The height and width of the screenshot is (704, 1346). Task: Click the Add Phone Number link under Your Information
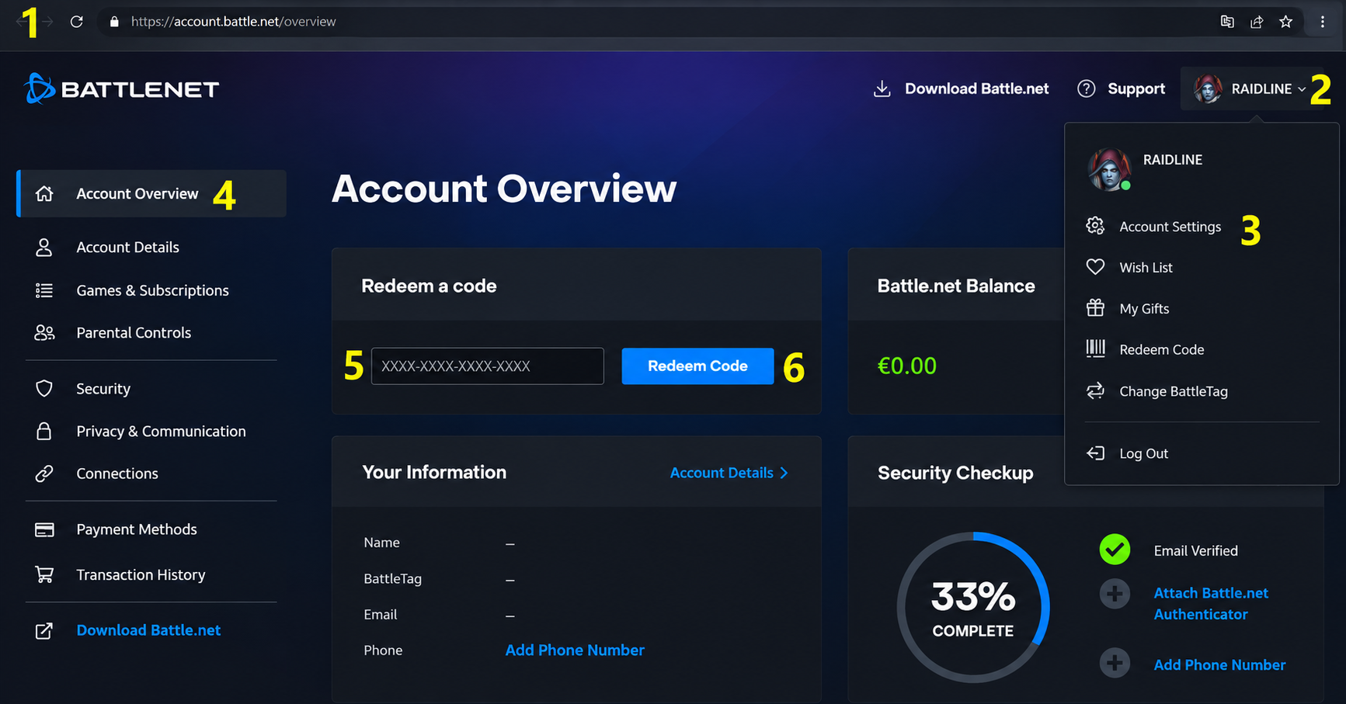(x=575, y=650)
